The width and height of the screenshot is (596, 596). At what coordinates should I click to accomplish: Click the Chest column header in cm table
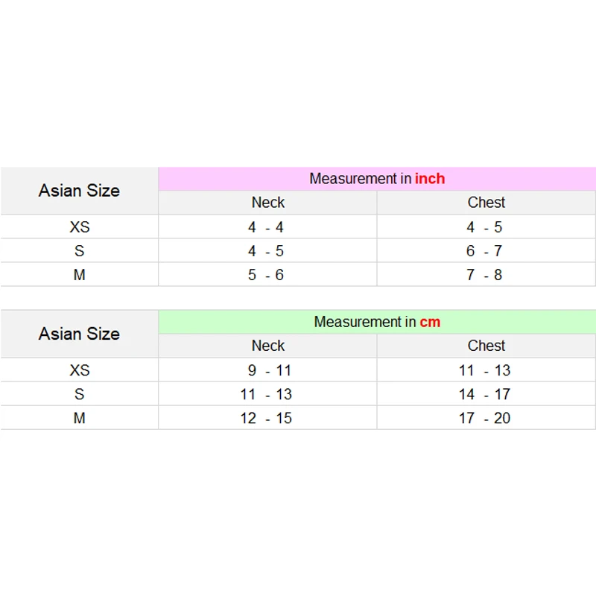pos(486,346)
